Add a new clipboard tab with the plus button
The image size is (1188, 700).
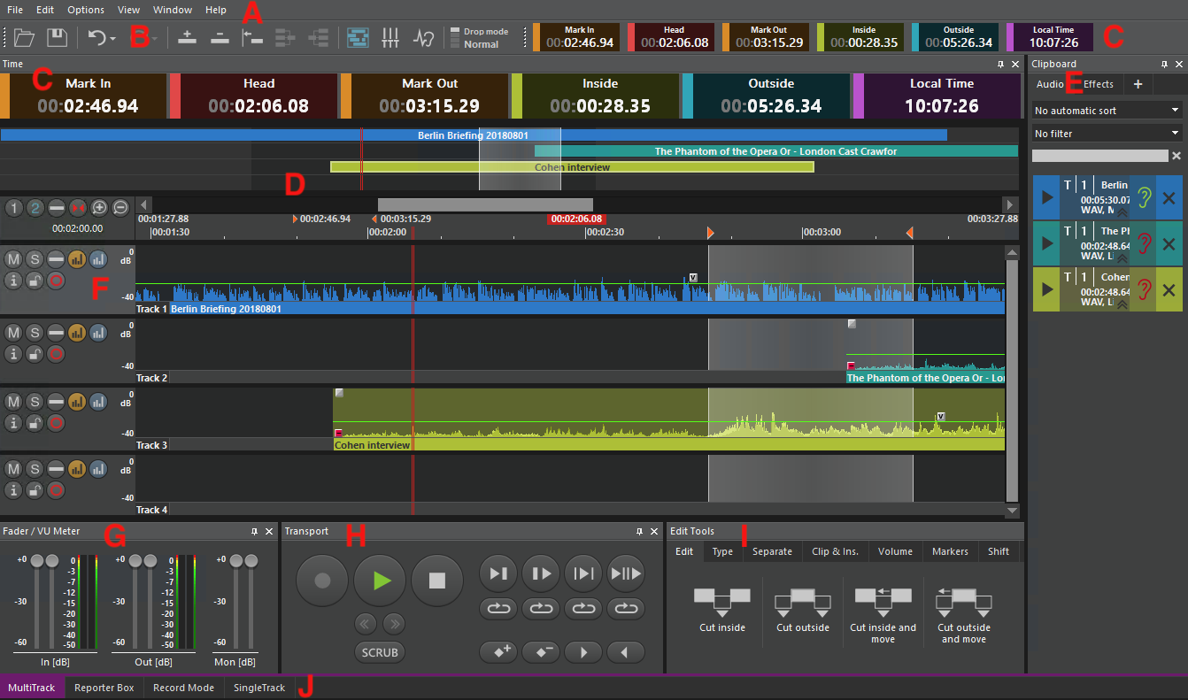point(1138,84)
